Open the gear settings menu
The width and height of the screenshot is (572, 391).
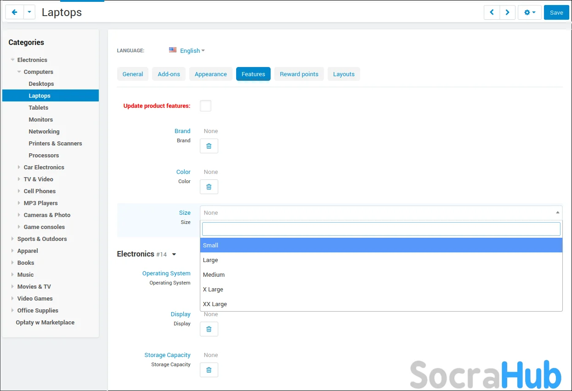[x=530, y=12]
